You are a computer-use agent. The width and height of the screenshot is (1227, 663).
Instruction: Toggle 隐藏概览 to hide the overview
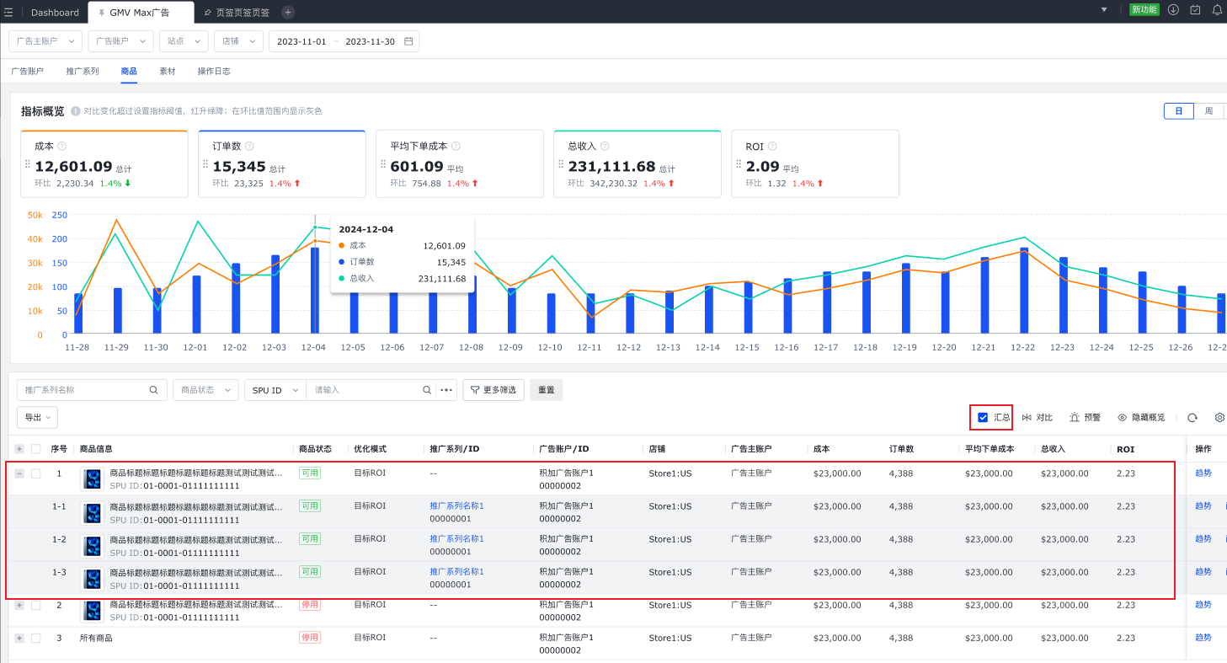tap(1141, 418)
